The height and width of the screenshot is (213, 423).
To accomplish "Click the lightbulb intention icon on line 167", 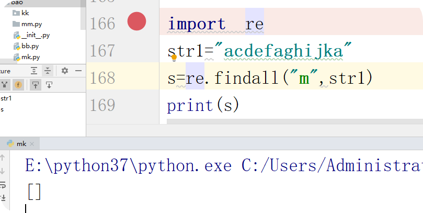I will point(175,57).
